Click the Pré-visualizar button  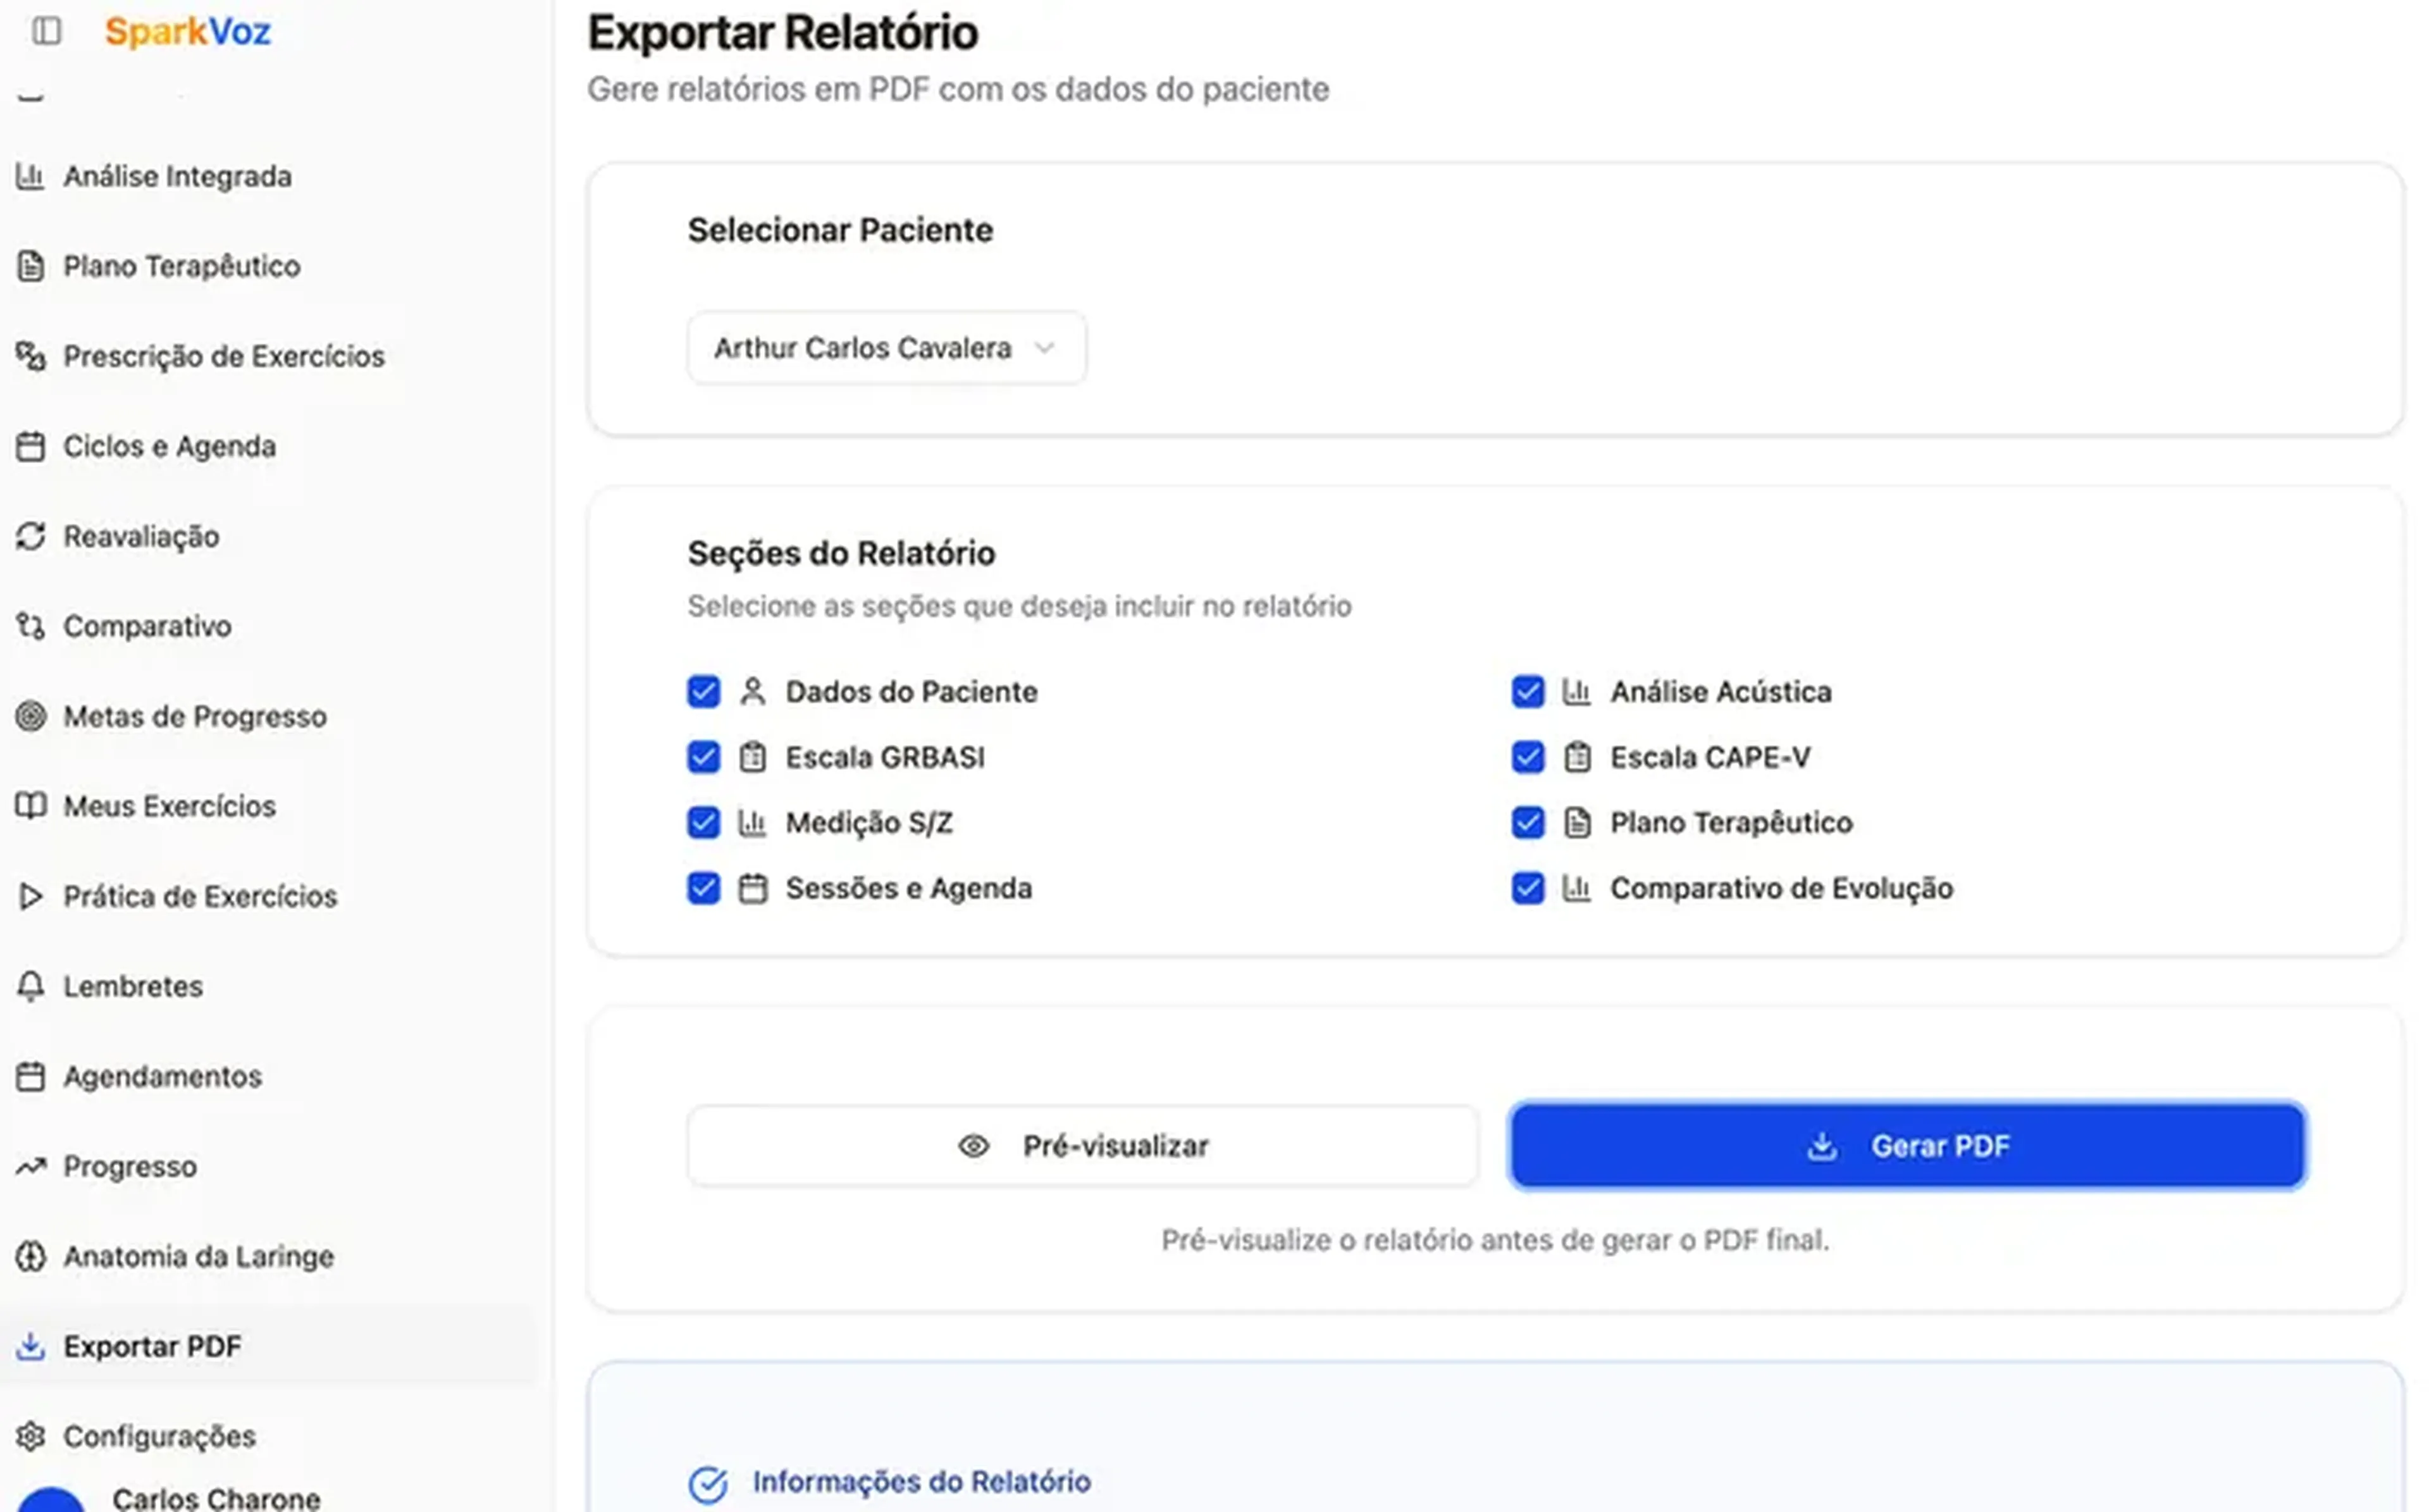pyautogui.click(x=1082, y=1146)
